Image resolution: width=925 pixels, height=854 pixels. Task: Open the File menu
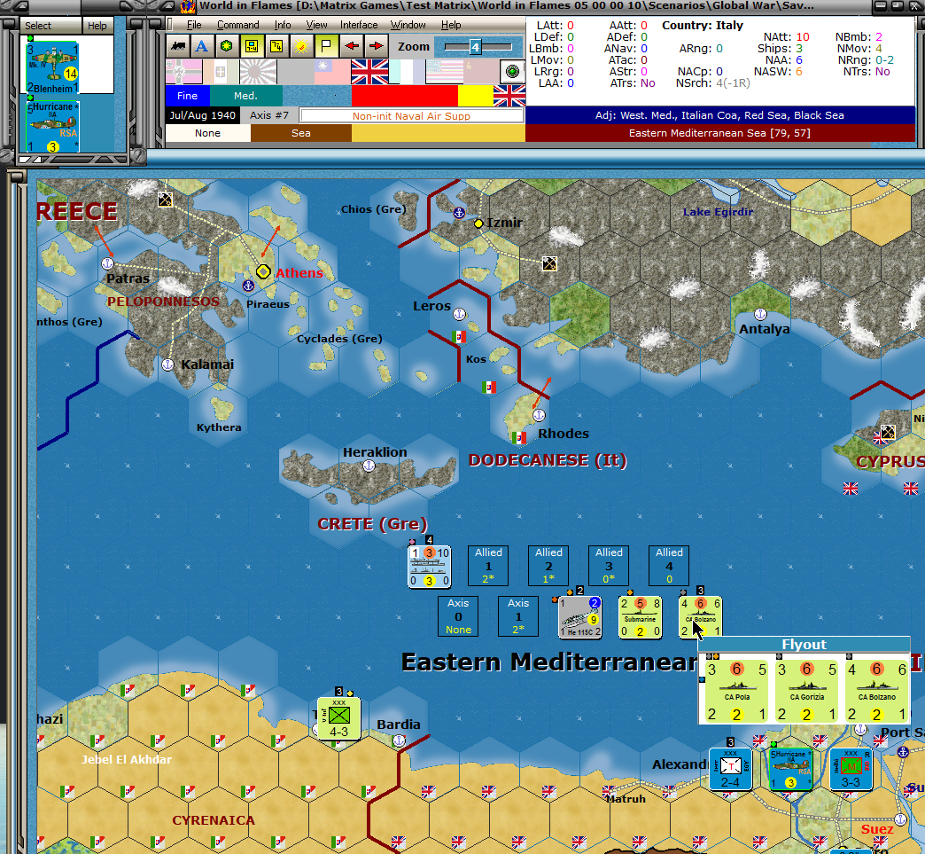coord(193,25)
